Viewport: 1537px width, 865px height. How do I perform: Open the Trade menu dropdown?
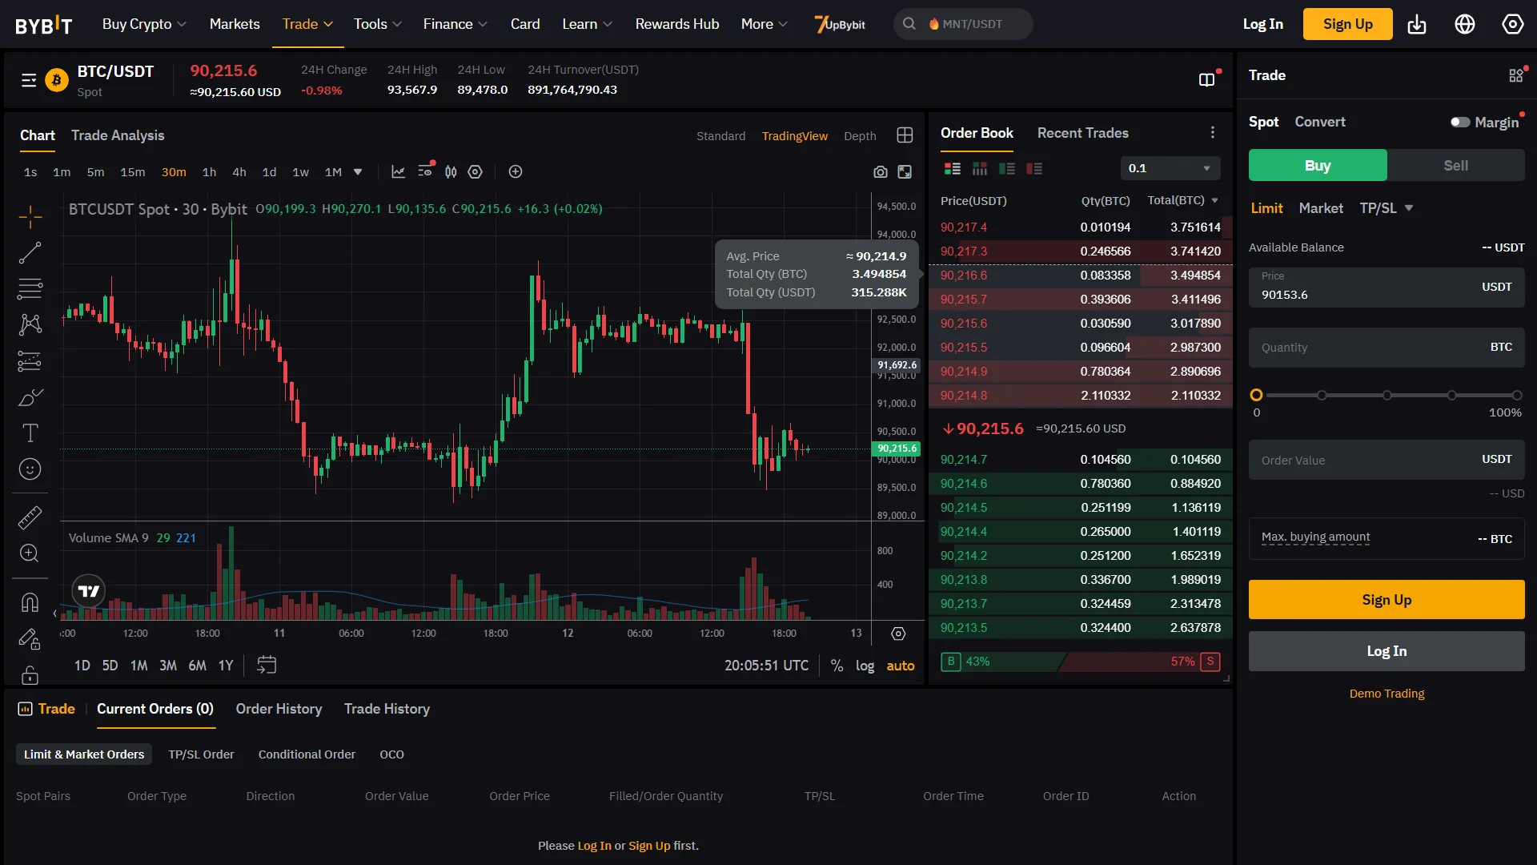307,24
